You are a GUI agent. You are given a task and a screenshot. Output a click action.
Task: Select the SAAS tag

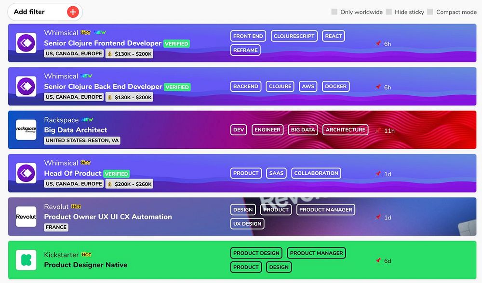tap(276, 173)
